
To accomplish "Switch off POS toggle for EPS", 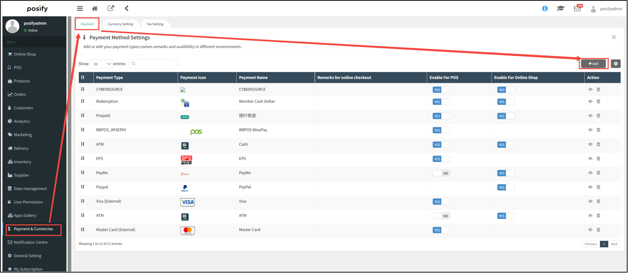I will (441, 159).
